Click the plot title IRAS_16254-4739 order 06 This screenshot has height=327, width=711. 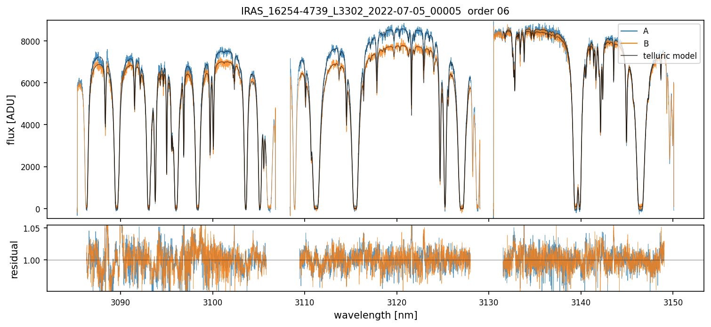tap(375, 11)
